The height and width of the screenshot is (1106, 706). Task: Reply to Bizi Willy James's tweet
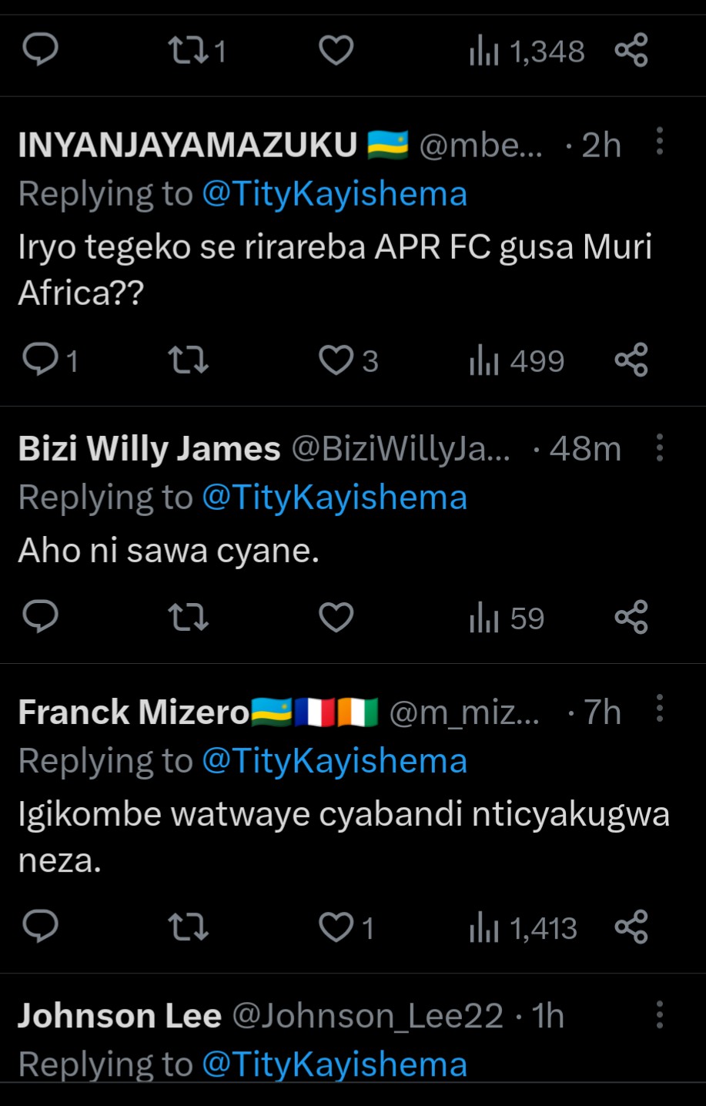coord(40,617)
